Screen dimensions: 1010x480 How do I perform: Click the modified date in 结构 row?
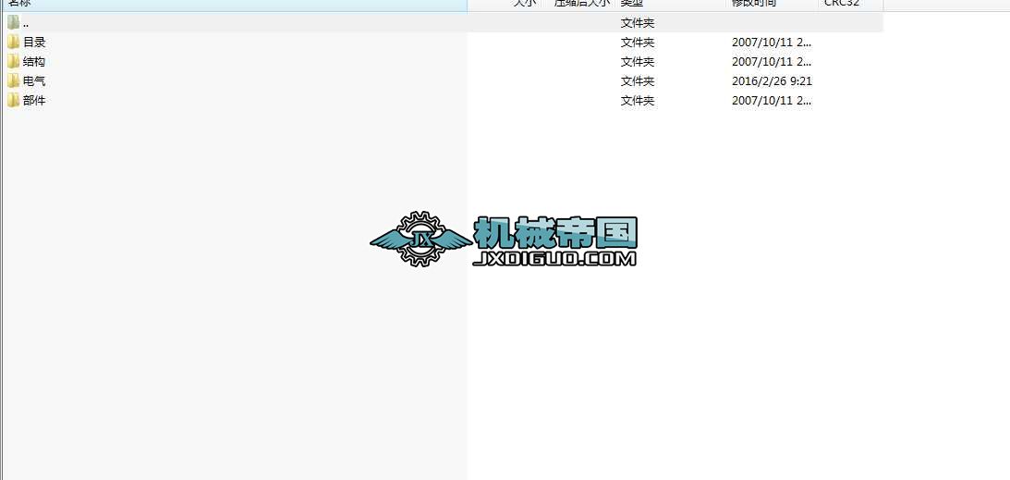click(772, 62)
